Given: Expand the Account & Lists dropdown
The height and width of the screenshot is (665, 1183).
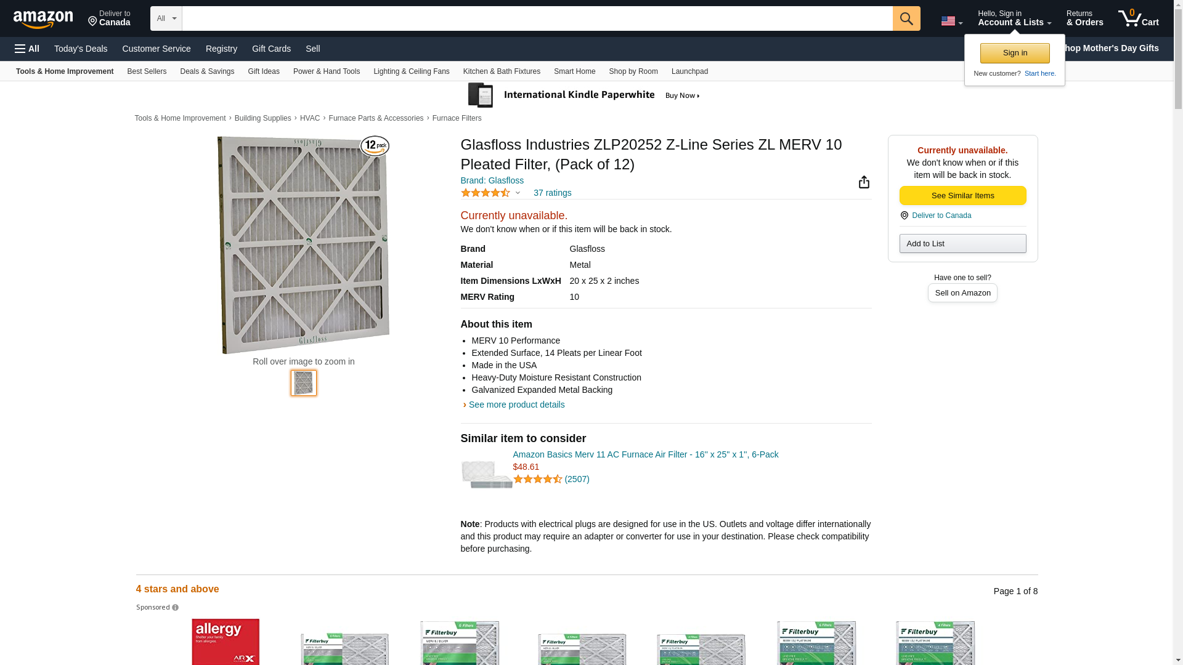Looking at the screenshot, I should (1014, 18).
